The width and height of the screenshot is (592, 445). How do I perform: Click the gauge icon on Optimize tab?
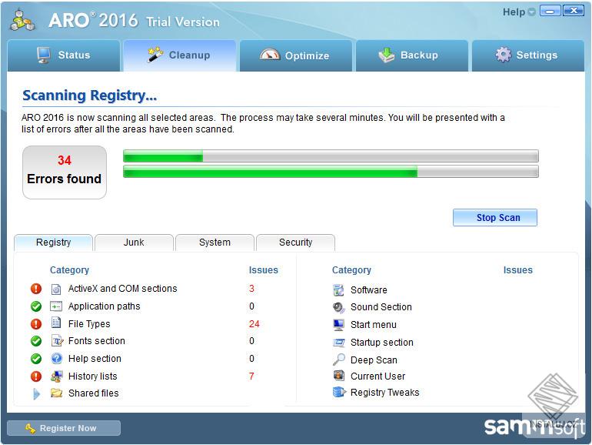click(270, 55)
